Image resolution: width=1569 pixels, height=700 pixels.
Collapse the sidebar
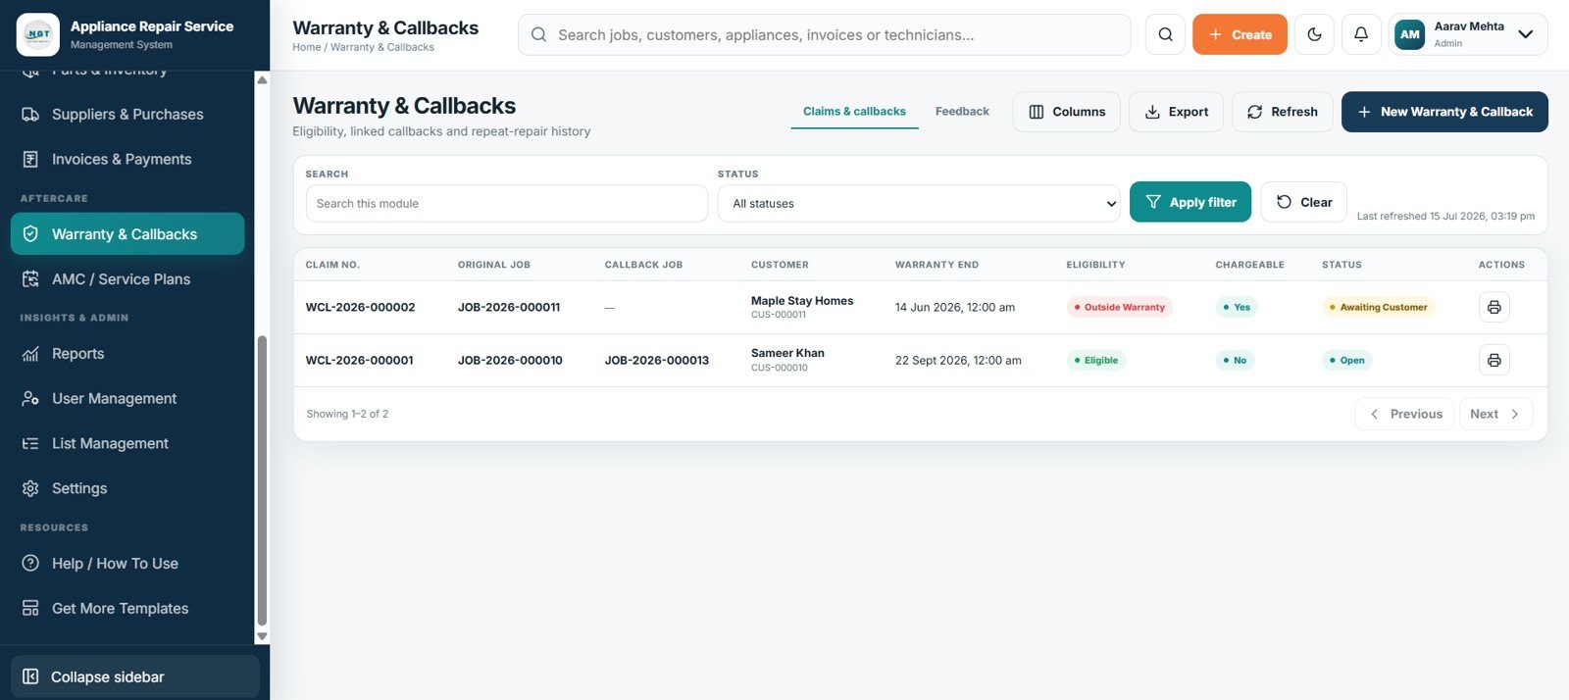tap(135, 676)
